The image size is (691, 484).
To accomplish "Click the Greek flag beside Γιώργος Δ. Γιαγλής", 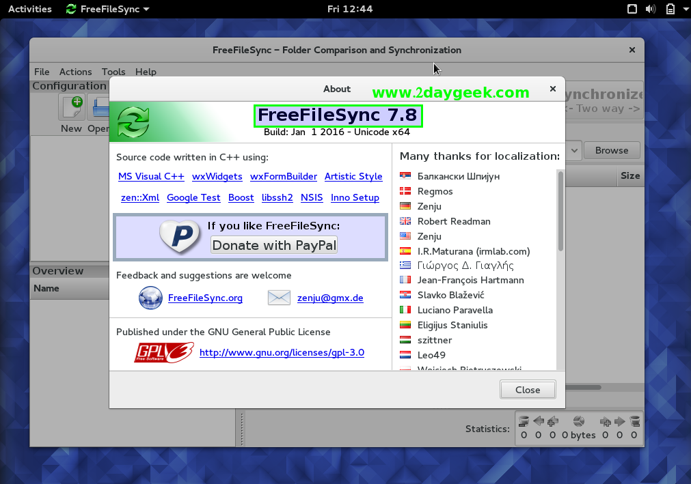I will coord(405,266).
